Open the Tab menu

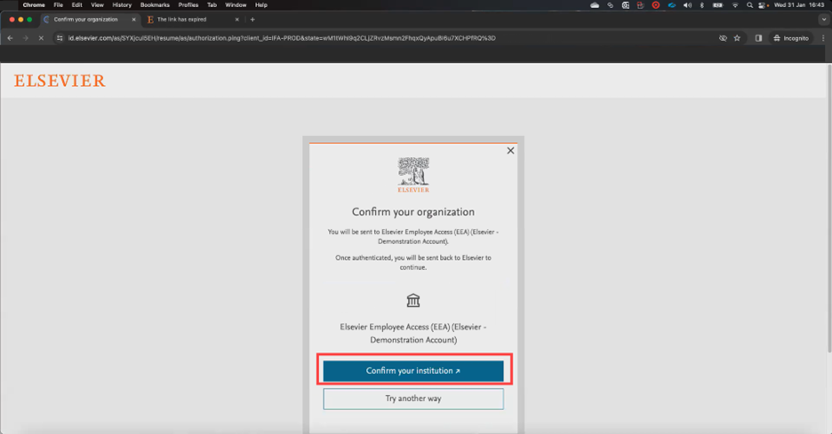212,4
